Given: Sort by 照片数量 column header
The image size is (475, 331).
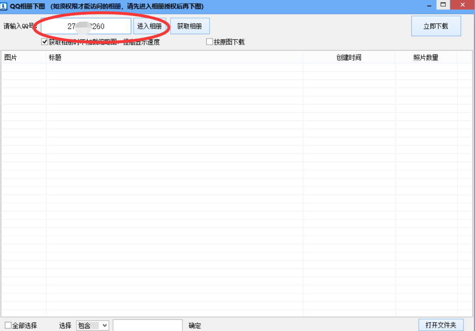Looking at the screenshot, I should [x=426, y=57].
